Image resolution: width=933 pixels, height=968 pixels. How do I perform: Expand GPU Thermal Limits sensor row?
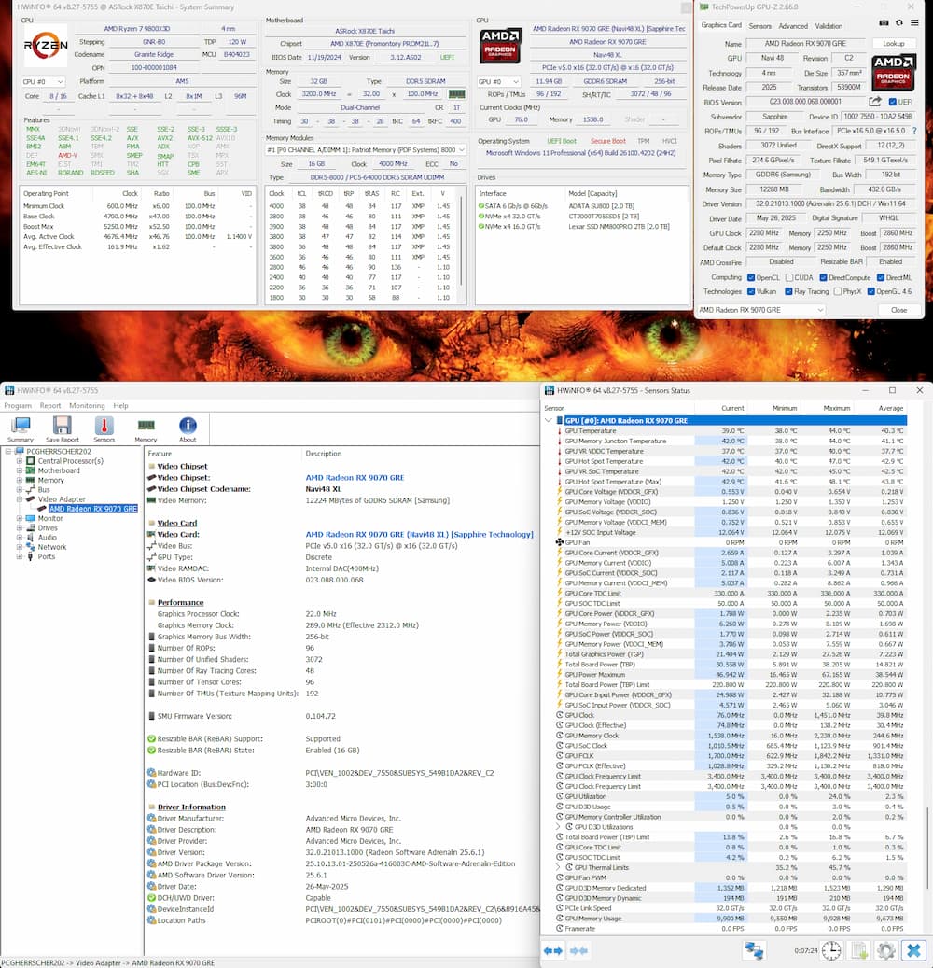(559, 867)
